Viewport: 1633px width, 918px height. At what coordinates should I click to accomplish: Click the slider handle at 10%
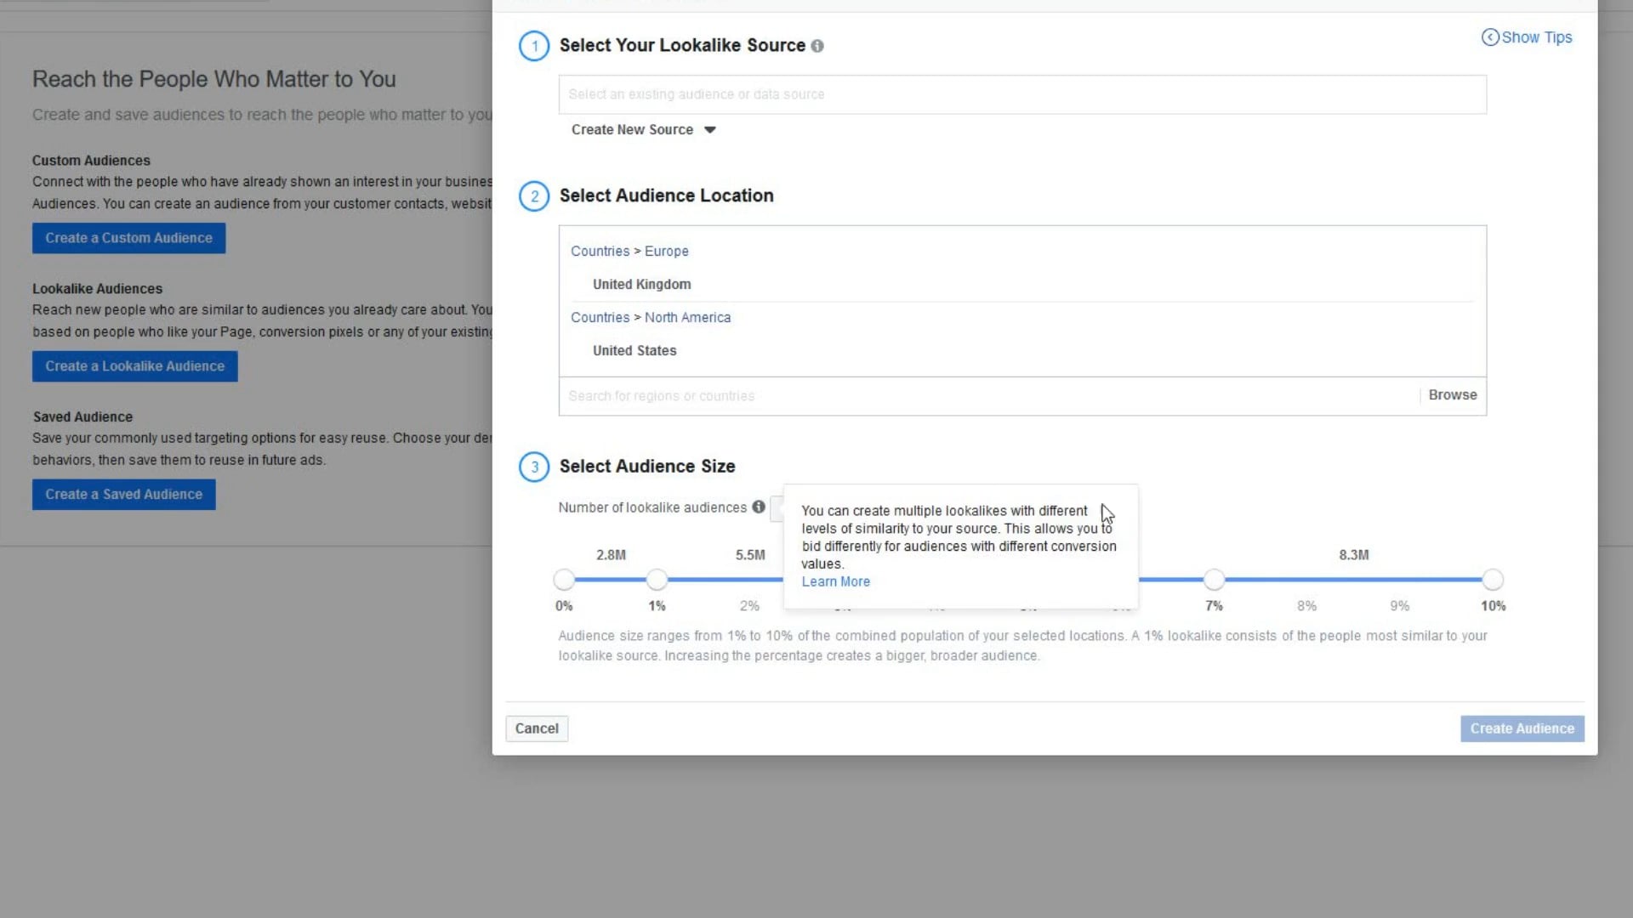click(1493, 580)
